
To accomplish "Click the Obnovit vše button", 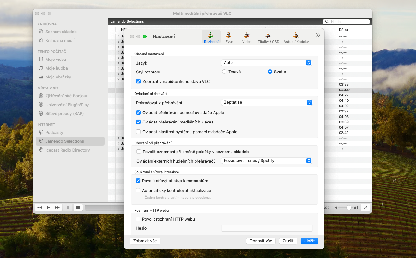I will pyautogui.click(x=261, y=241).
